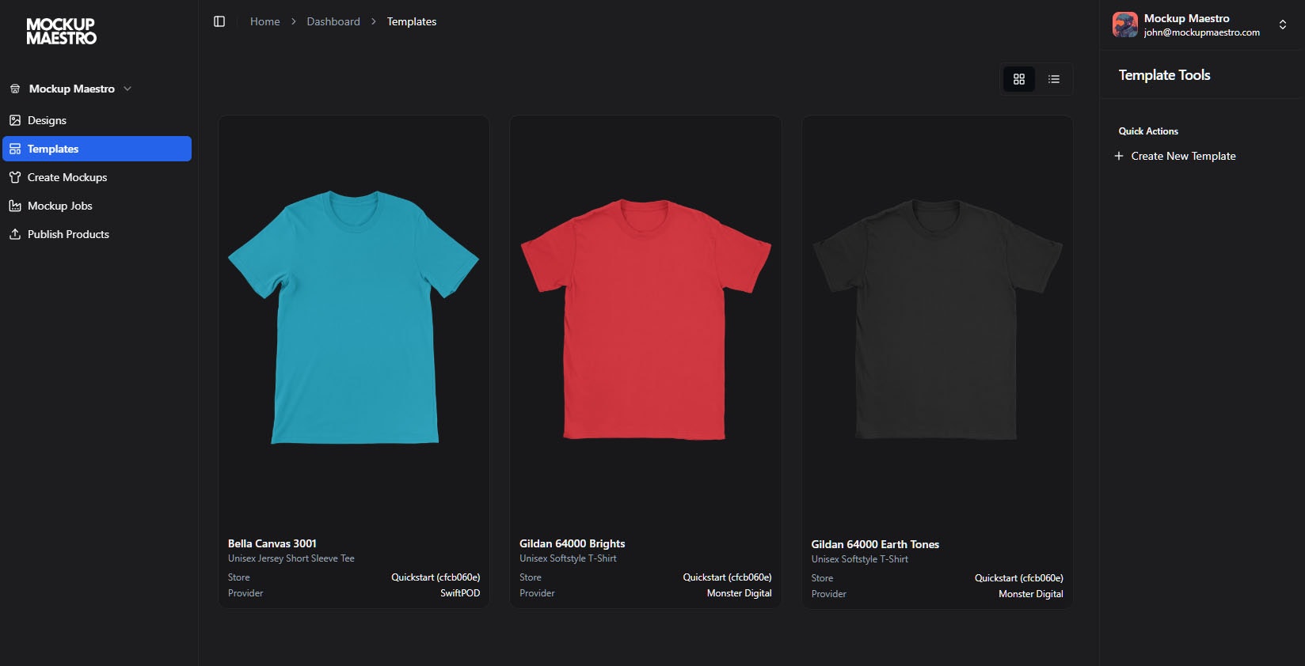Screen dimensions: 1305x666
Task: Go to Dashboard breadcrumb
Action: point(333,21)
